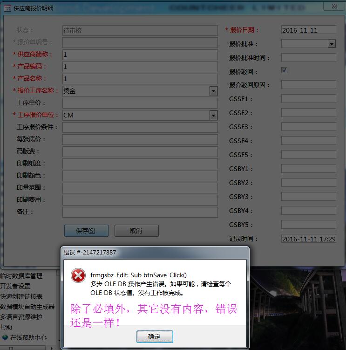This screenshot has height=350, width=346.
Task: Click the GSSF1 input field
Action: pyautogui.click(x=308, y=99)
